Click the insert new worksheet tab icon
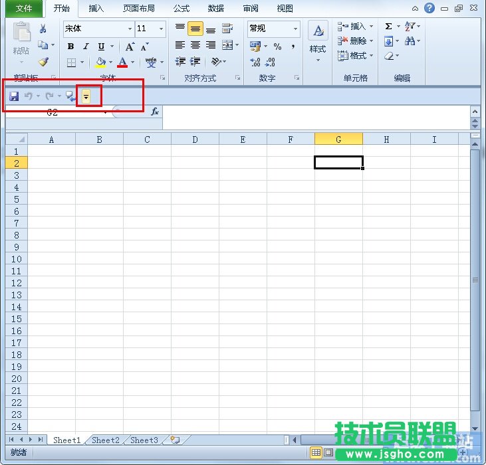The width and height of the screenshot is (486, 465). pyautogui.click(x=175, y=440)
